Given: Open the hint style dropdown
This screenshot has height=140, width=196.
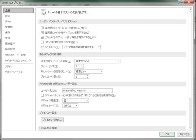Looking at the screenshot, I should coord(81,47).
